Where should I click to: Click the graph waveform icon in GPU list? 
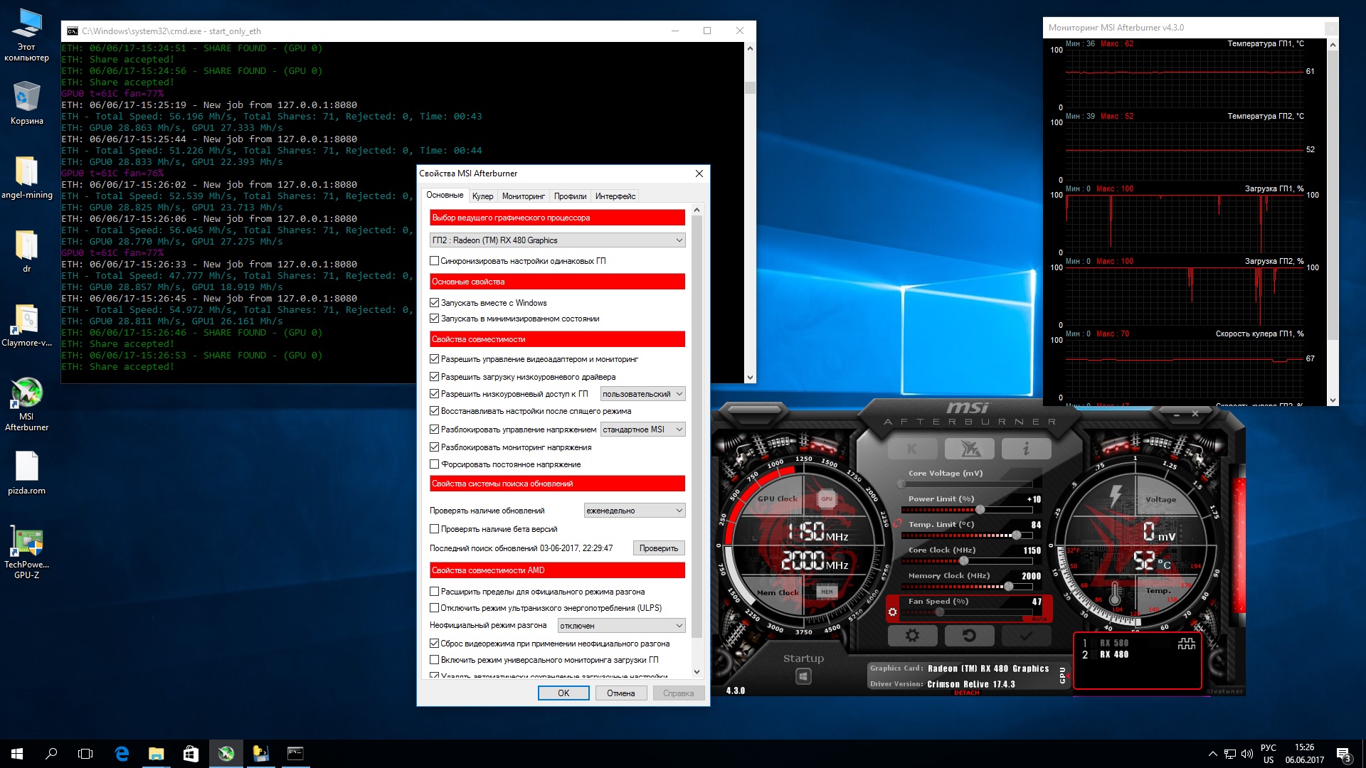coord(1186,644)
